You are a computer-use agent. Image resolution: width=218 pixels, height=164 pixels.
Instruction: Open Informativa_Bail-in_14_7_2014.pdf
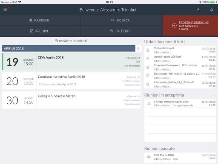(x=180, y=84)
